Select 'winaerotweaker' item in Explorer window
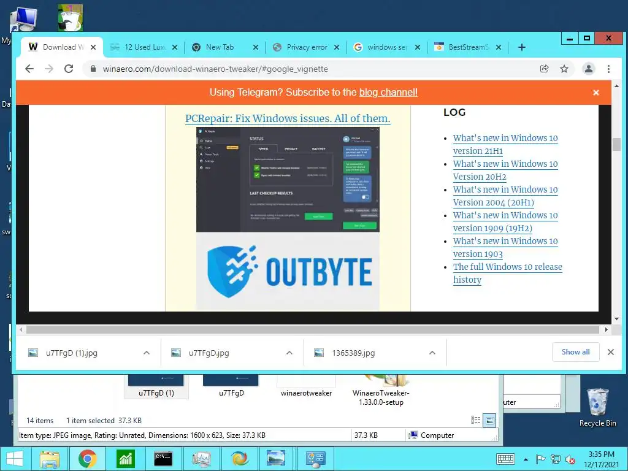 tap(306, 387)
